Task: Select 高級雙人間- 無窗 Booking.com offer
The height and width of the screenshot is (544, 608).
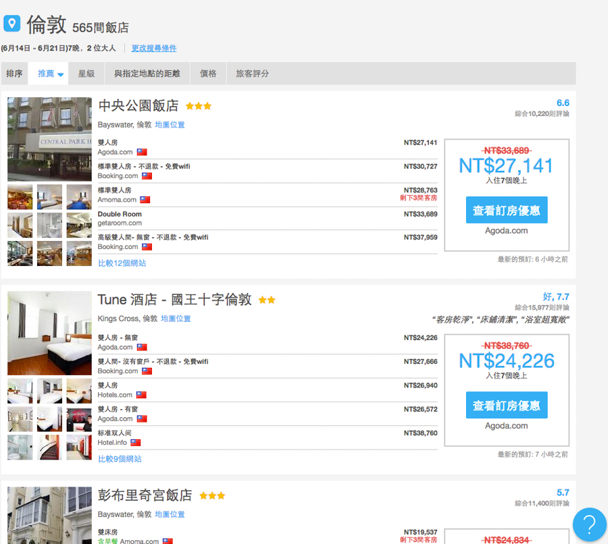Action: (268, 242)
